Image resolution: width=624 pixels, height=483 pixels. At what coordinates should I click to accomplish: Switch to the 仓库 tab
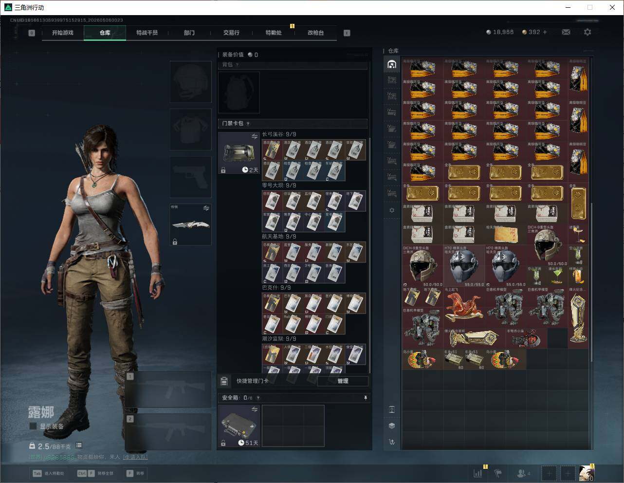pyautogui.click(x=105, y=33)
